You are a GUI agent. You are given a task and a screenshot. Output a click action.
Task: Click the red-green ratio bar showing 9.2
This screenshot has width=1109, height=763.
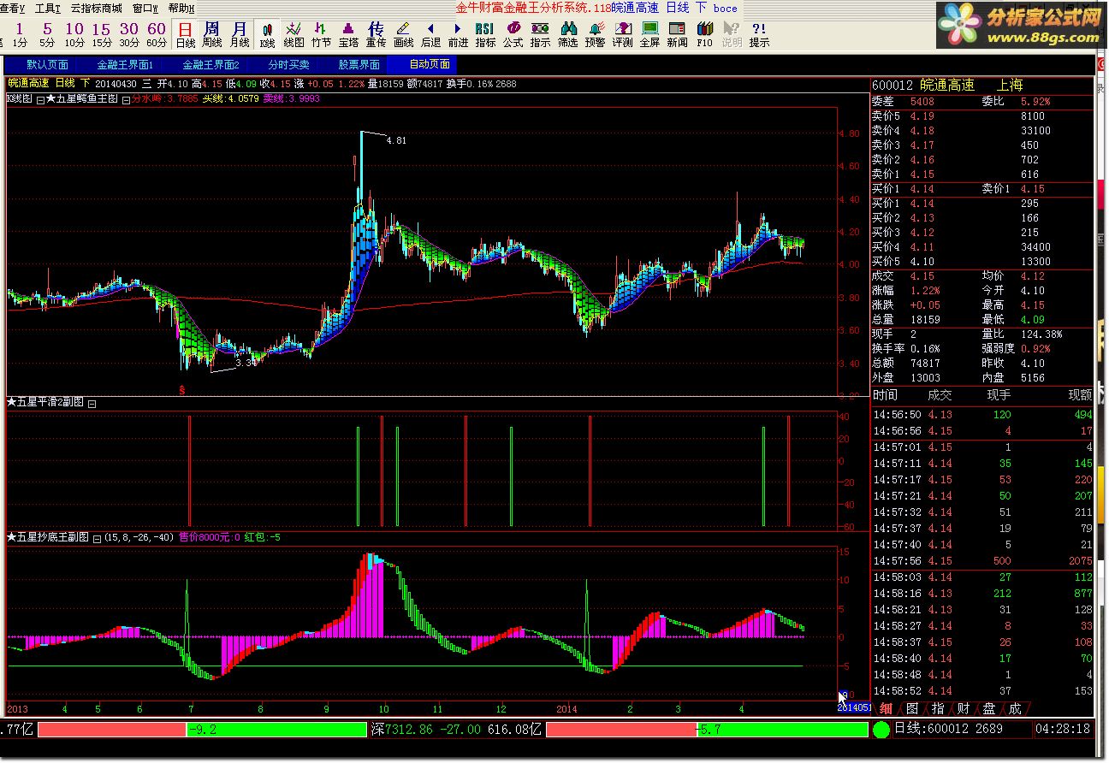point(202,730)
